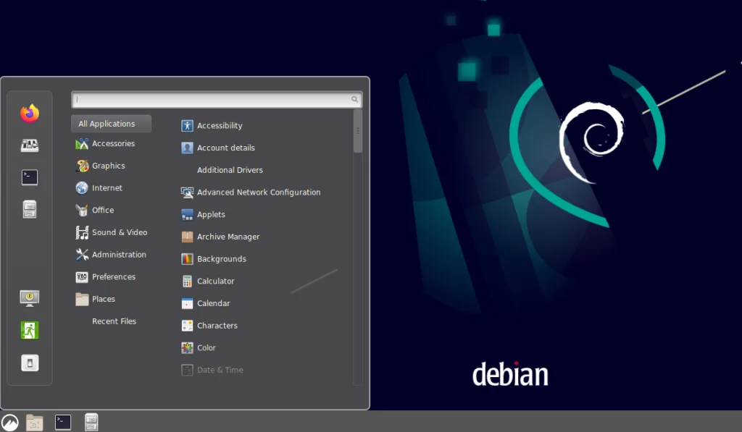Open the Terminal from the left sidebar
This screenshot has height=432, width=742.
tap(29, 177)
